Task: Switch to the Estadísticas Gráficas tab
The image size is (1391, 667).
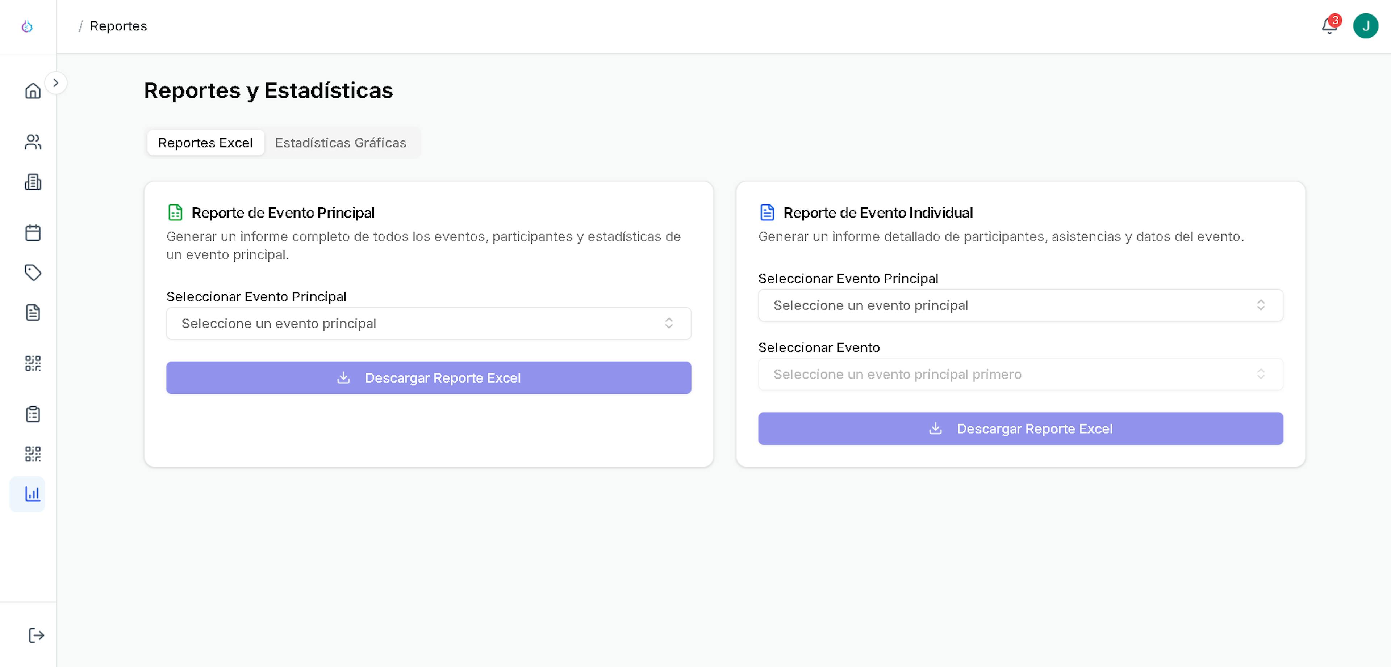Action: [340, 143]
